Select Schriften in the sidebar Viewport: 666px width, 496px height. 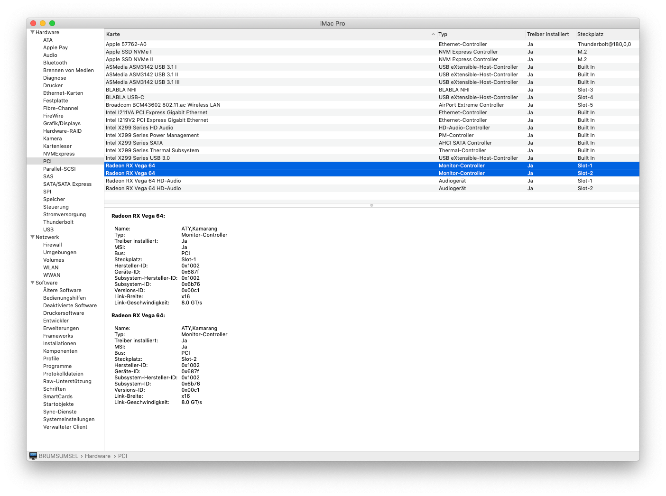point(55,389)
